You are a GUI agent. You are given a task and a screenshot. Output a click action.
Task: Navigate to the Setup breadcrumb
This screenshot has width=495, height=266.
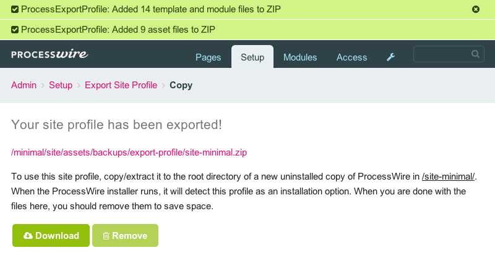click(61, 85)
